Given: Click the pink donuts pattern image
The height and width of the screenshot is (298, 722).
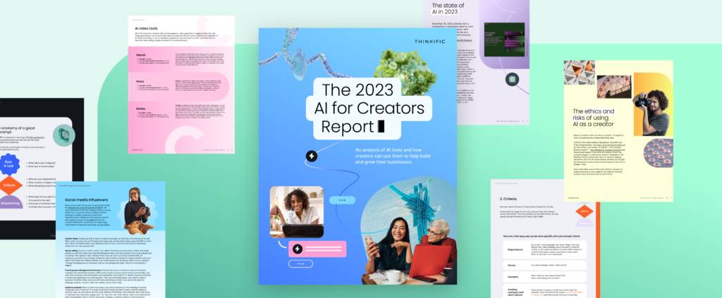Looking at the screenshot, I should point(658,153).
